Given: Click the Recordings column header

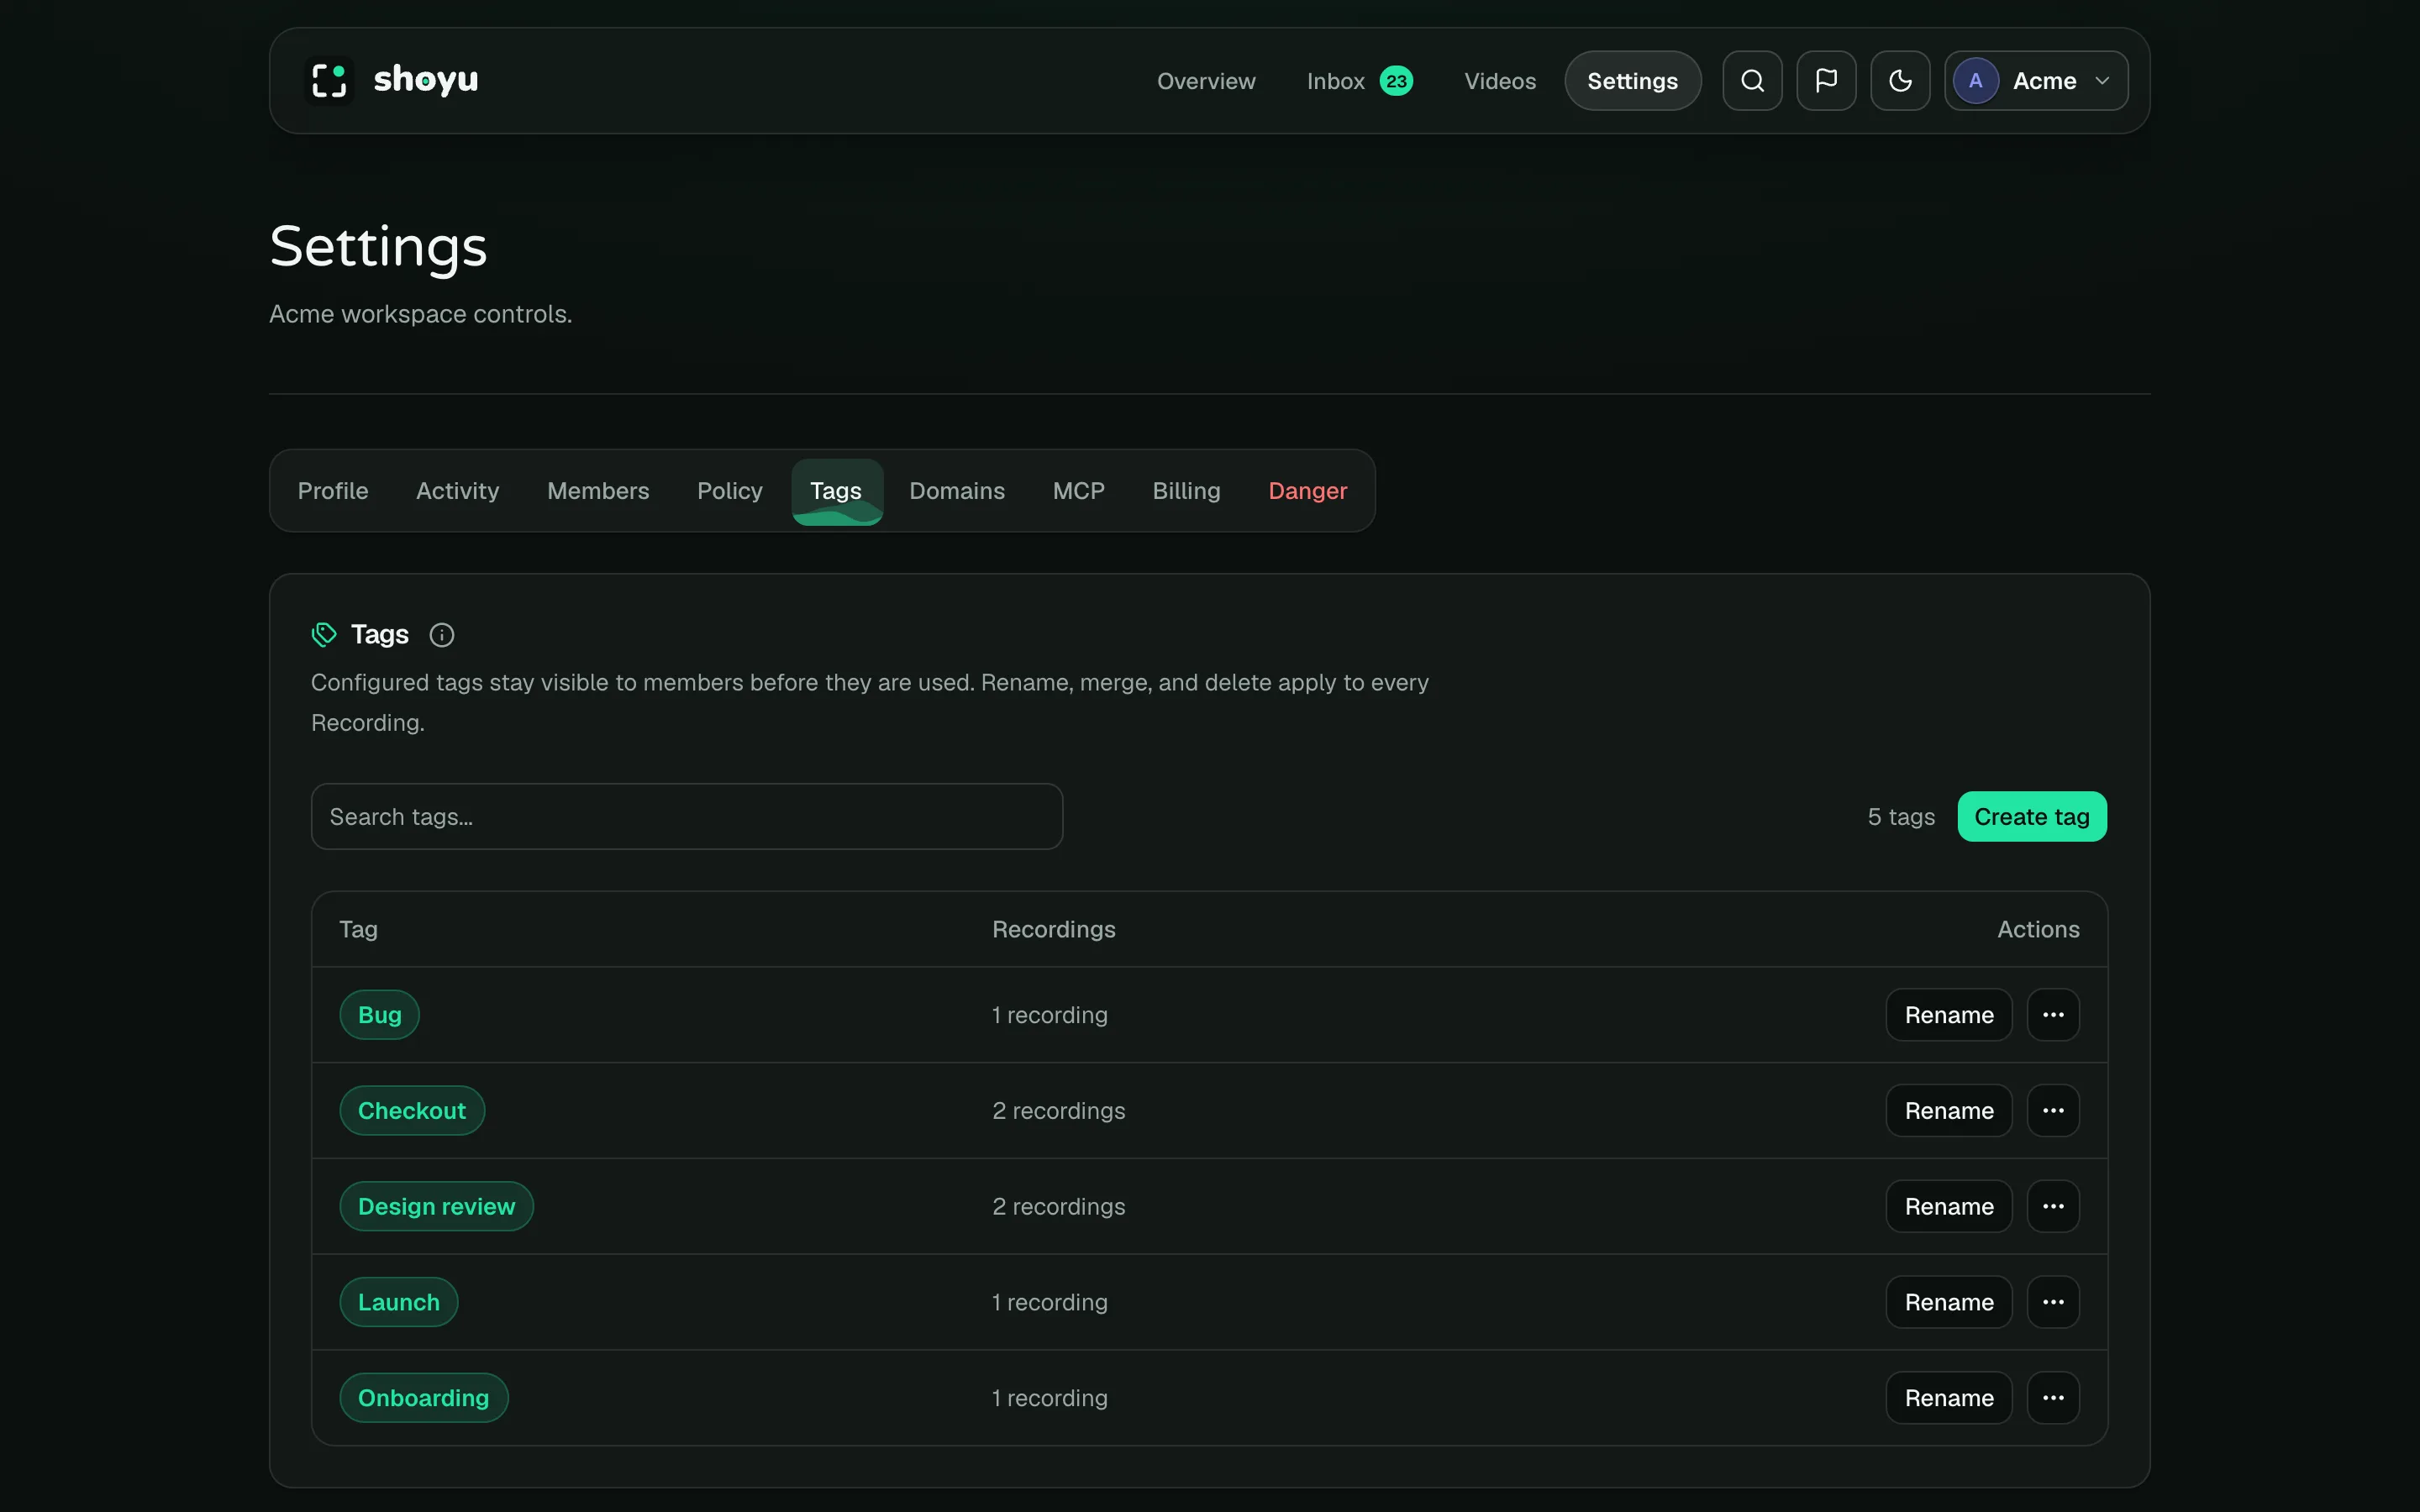Looking at the screenshot, I should coord(1053,930).
